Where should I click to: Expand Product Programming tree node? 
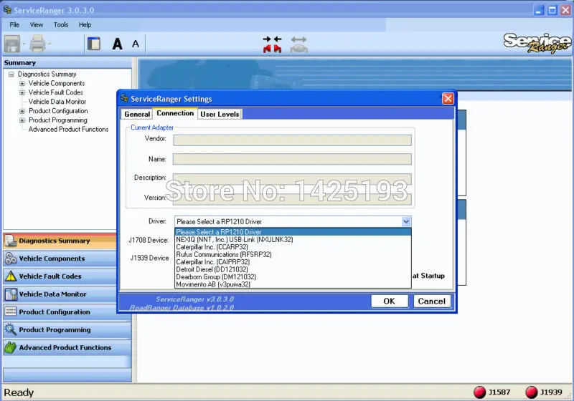22,120
